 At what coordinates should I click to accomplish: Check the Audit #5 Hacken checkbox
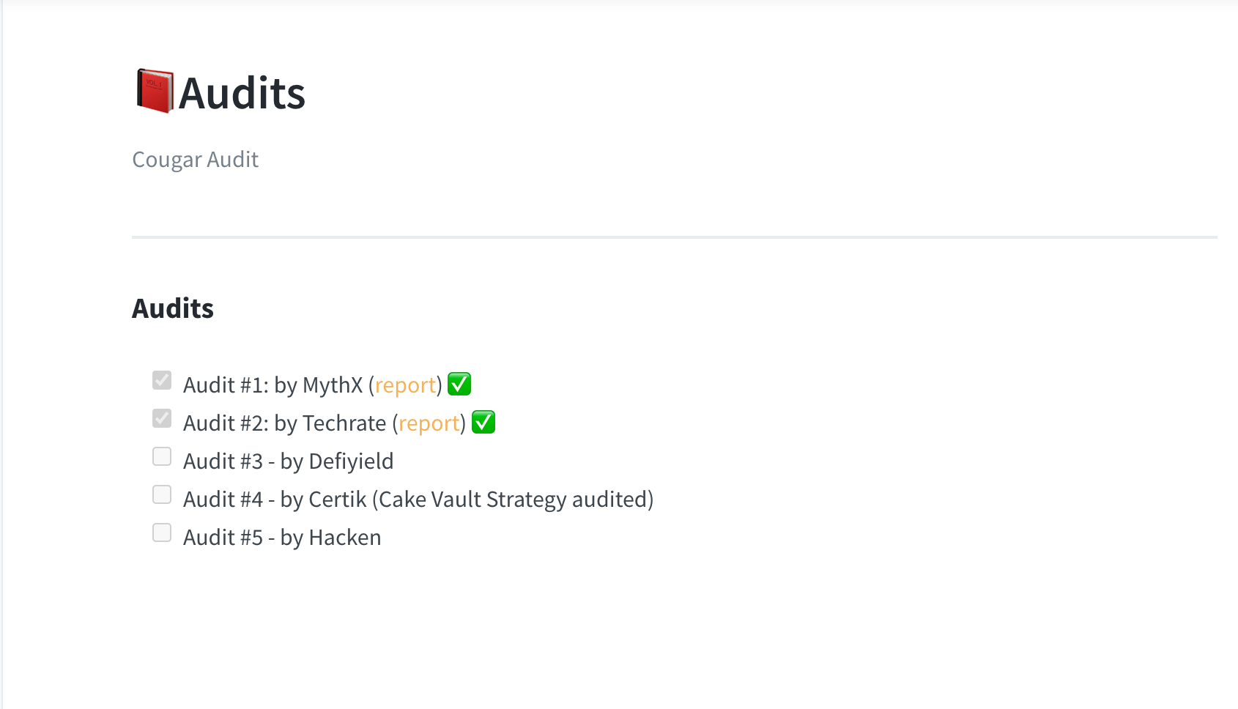point(162,532)
